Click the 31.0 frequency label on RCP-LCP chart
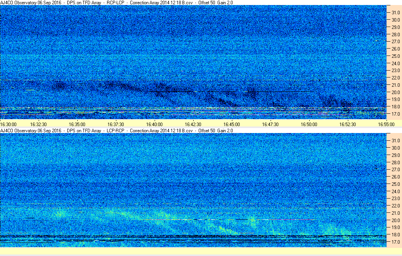 (x=395, y=13)
